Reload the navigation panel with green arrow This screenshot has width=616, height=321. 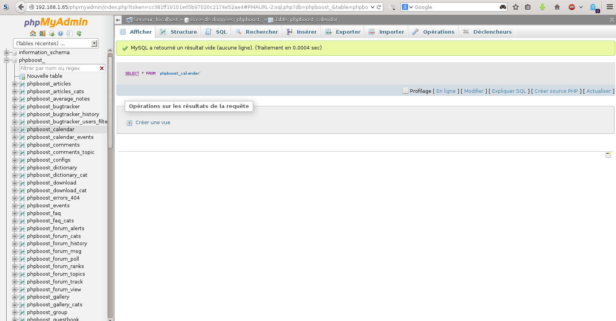click(x=79, y=34)
